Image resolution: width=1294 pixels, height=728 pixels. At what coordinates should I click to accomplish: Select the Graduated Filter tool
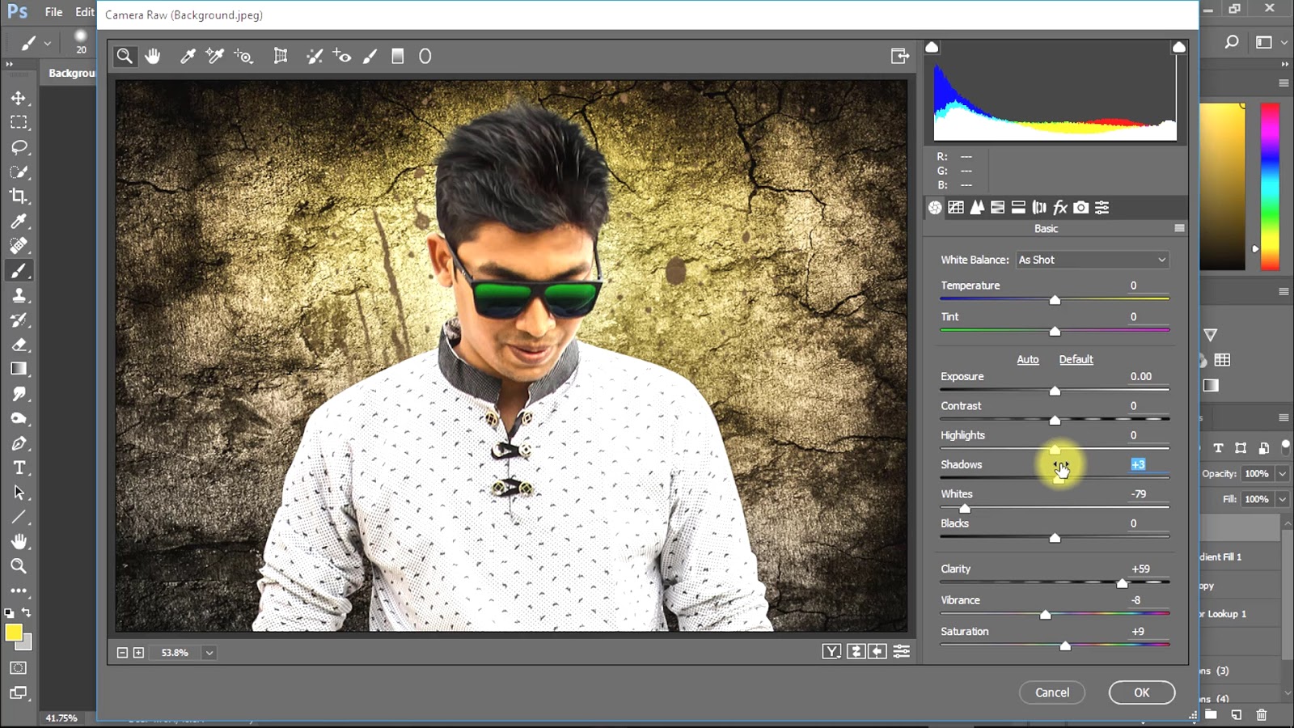point(397,56)
